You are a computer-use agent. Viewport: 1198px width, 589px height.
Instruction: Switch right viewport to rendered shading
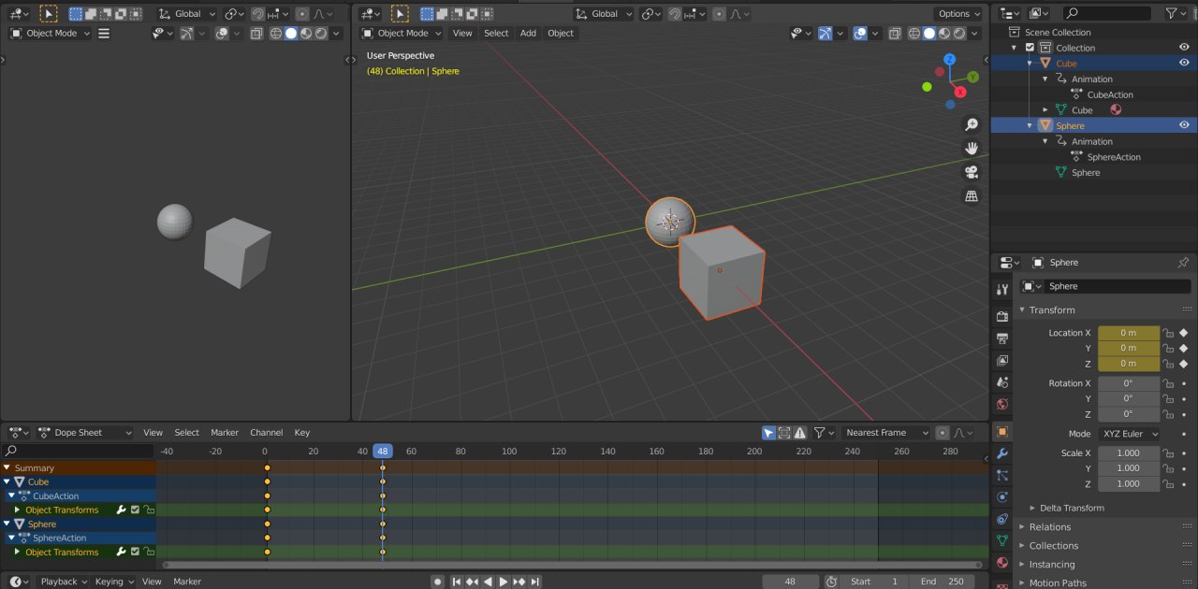pos(959,34)
